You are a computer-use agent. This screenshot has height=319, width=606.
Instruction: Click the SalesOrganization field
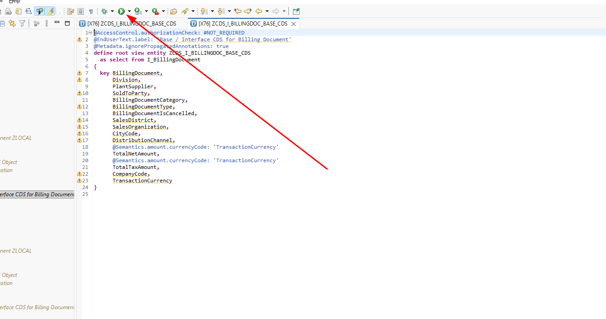[x=139, y=127]
